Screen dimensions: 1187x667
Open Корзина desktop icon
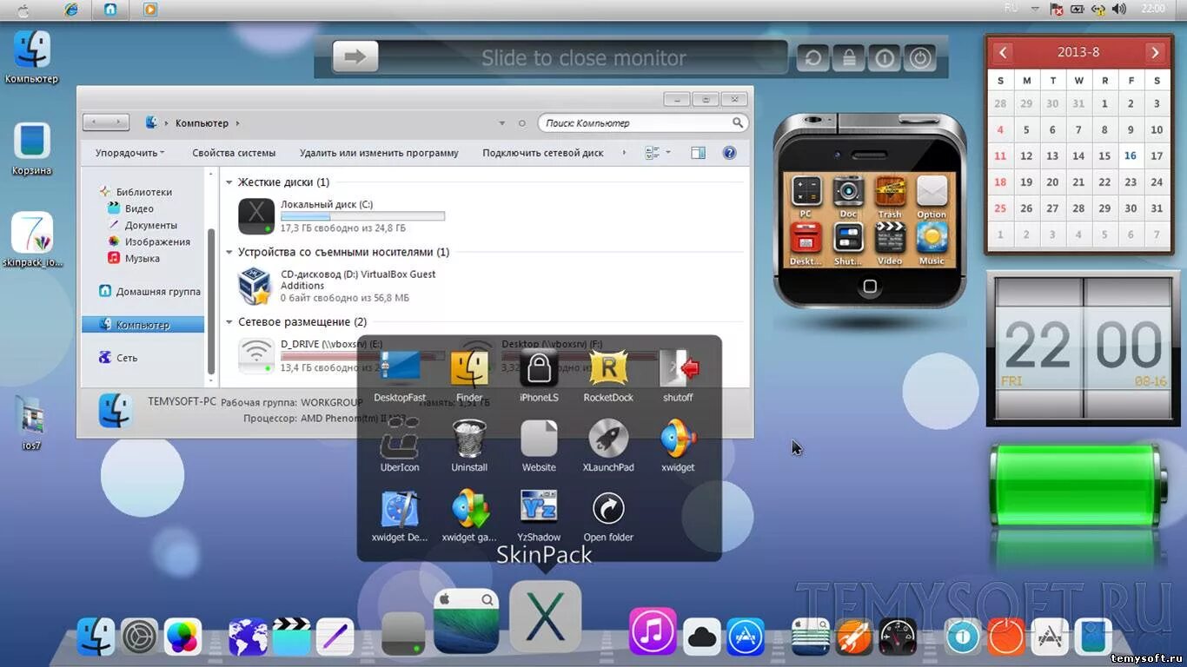[x=32, y=148]
